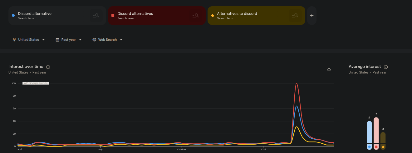This screenshot has height=153, width=412.
Task: Click the yellow diamond marker in the third term chip
Action: coord(213,16)
